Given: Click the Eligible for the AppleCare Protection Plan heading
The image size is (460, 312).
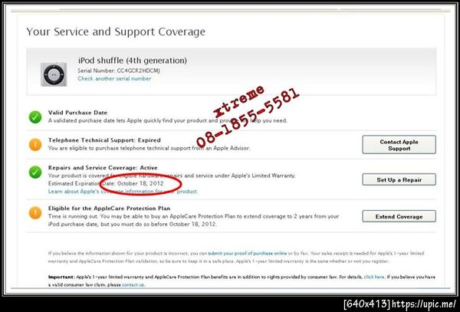Looking at the screenshot, I should tap(110, 209).
